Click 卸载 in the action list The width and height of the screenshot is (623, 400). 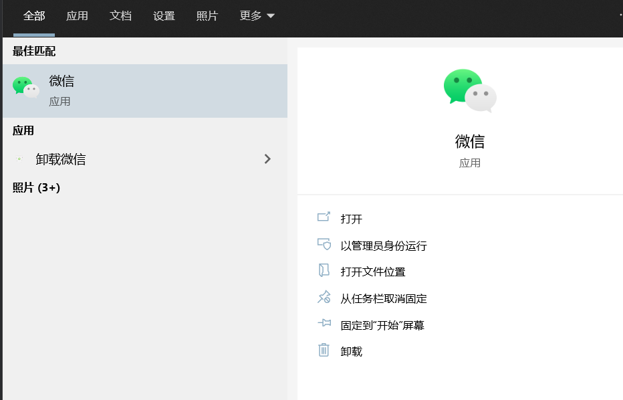pyautogui.click(x=351, y=351)
